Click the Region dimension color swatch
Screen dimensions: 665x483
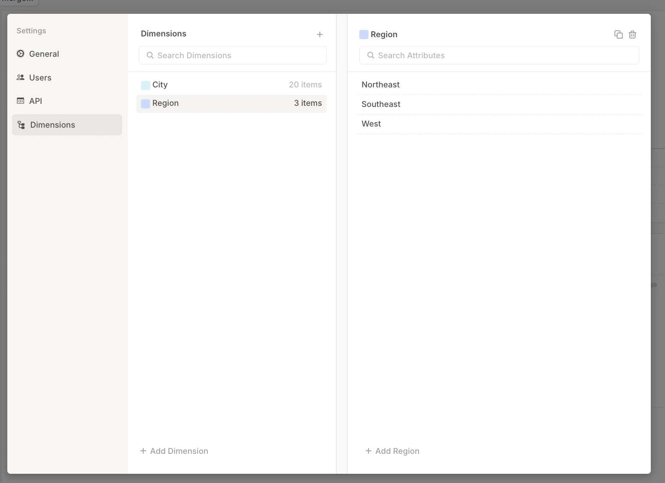[x=145, y=103]
